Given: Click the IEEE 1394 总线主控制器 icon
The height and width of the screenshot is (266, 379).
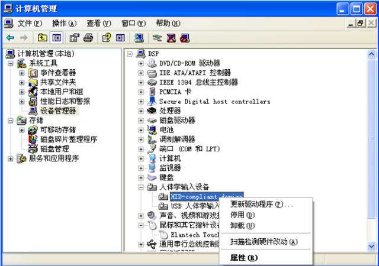Looking at the screenshot, I should 152,82.
